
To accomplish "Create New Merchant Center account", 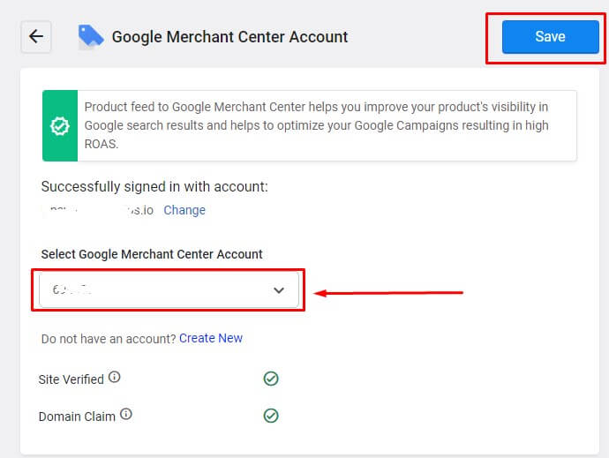I will click(211, 338).
